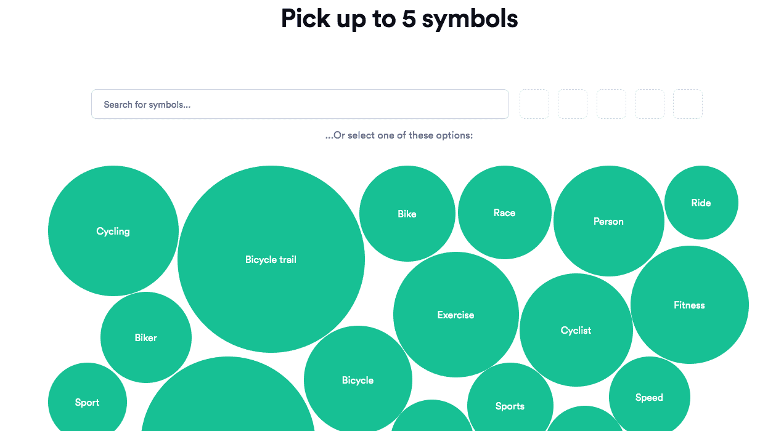This screenshot has height=431, width=768.
Task: Pick the Ride bubble
Action: tap(701, 203)
